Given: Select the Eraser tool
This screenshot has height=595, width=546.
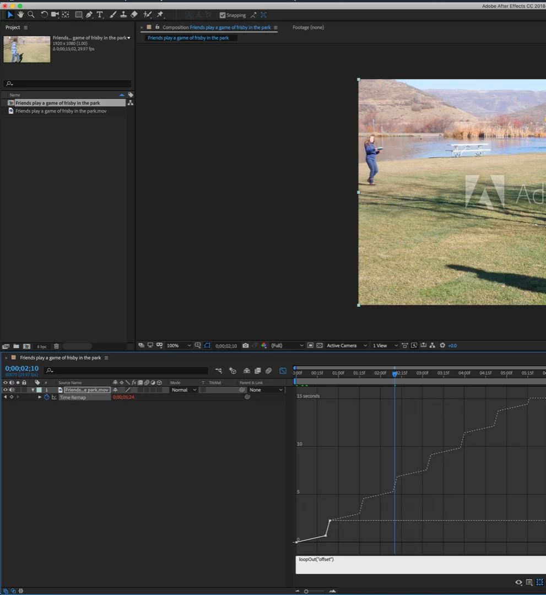Looking at the screenshot, I should [134, 14].
